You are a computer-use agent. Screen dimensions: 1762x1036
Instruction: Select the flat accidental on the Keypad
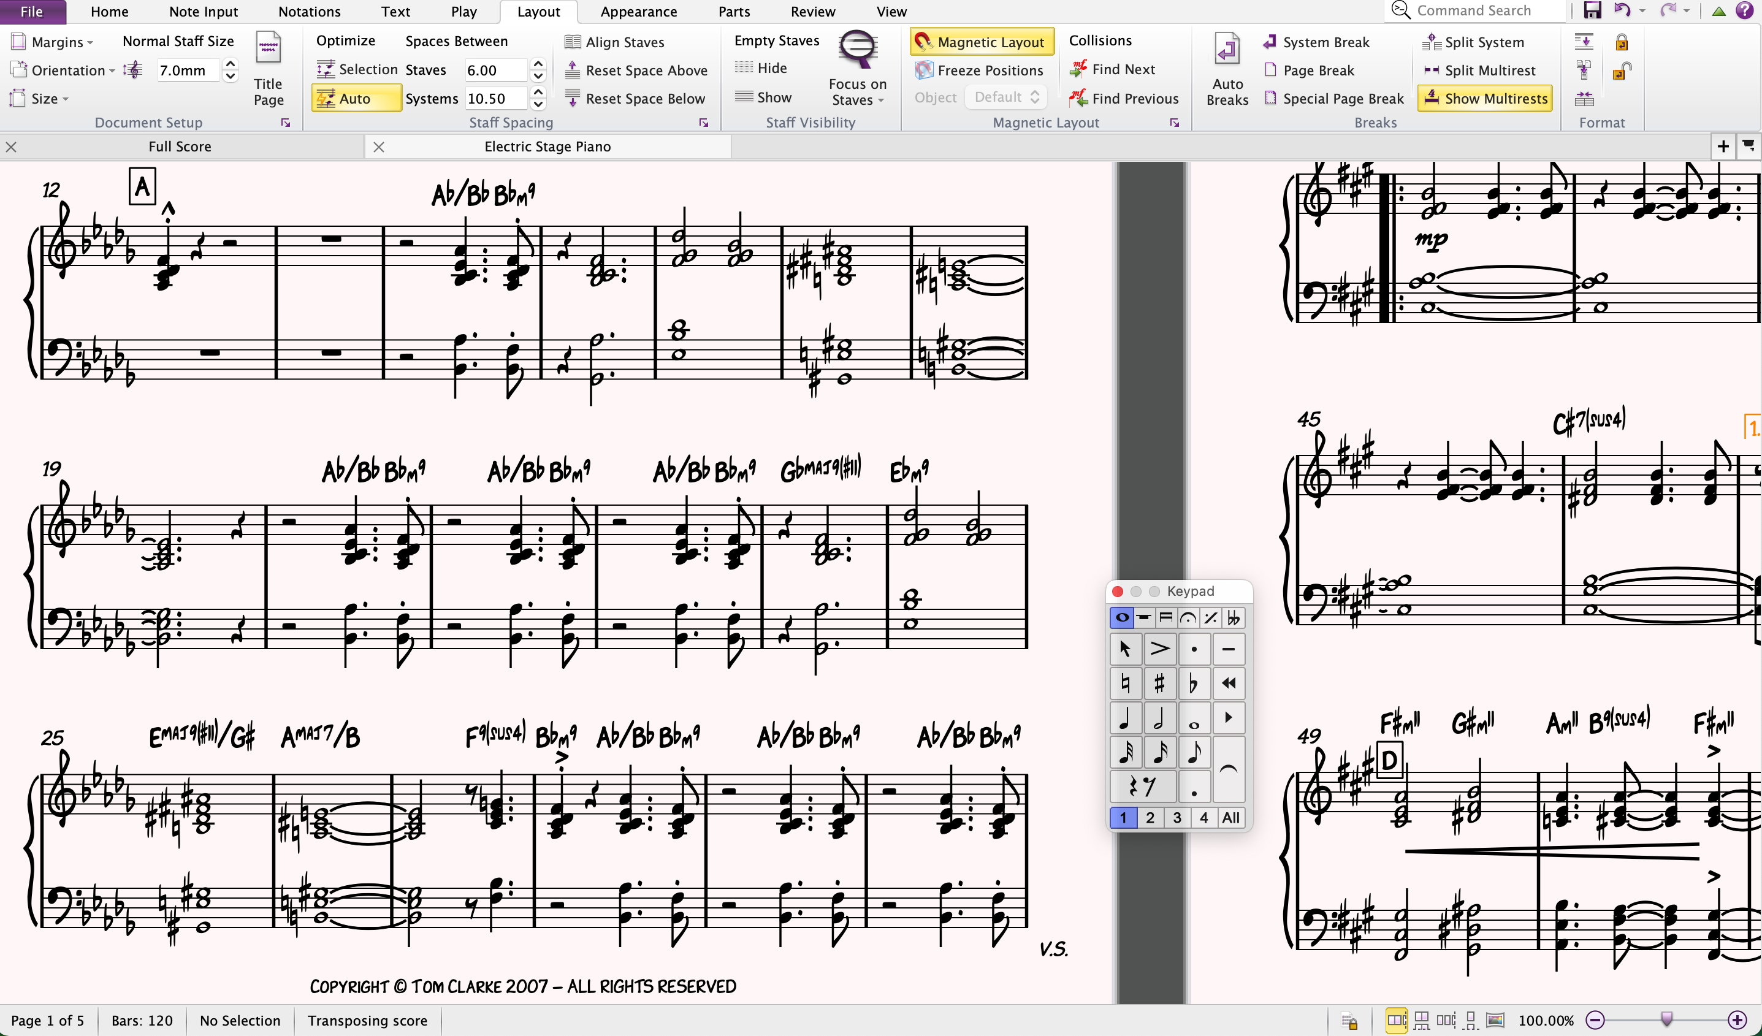pos(1194,683)
